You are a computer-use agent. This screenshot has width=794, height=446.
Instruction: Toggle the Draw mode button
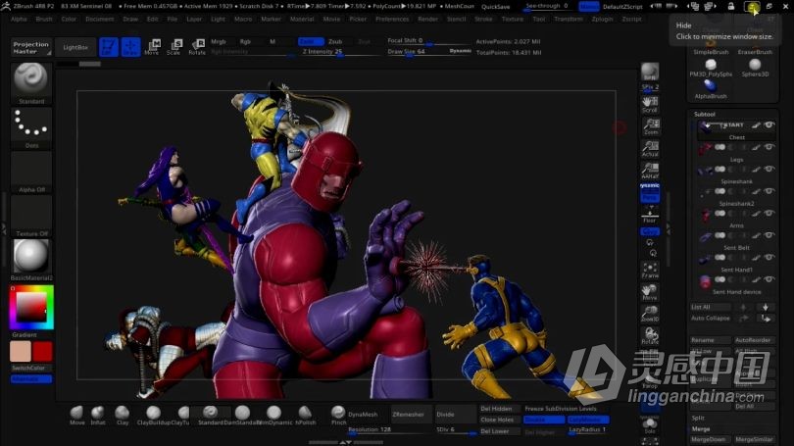click(x=130, y=47)
